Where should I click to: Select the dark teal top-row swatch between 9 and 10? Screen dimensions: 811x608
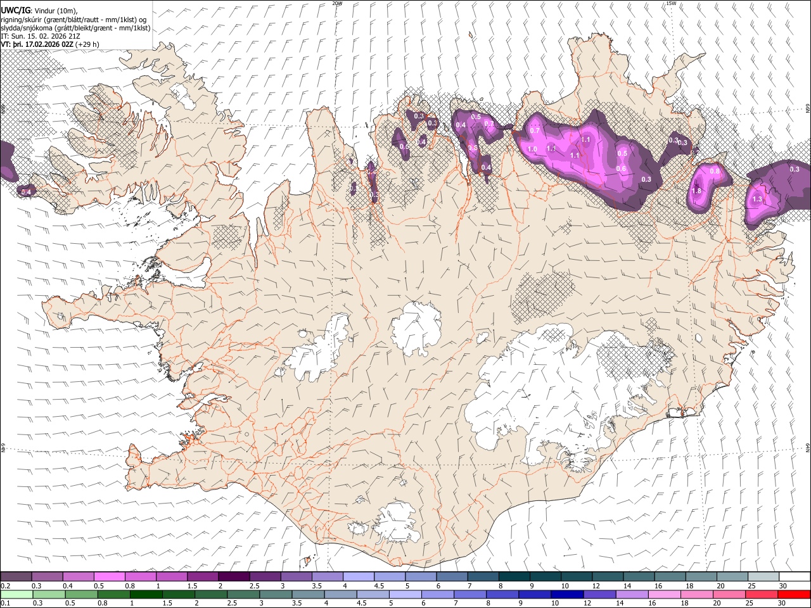coord(545,577)
